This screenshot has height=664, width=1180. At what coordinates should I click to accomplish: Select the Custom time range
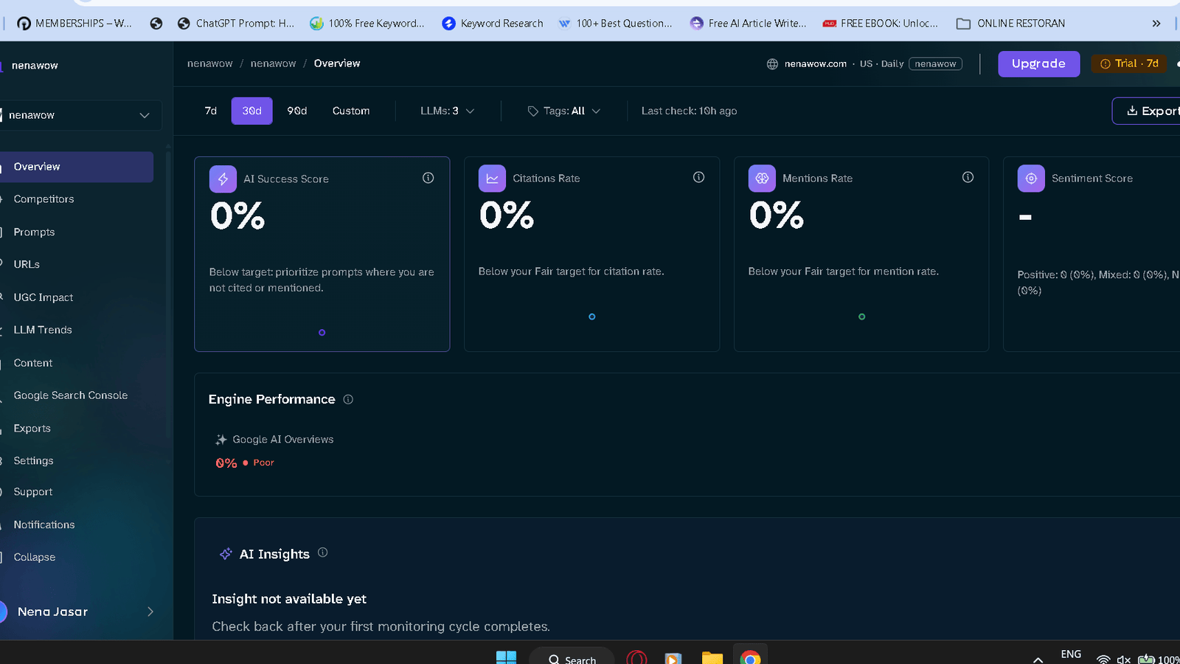351,111
